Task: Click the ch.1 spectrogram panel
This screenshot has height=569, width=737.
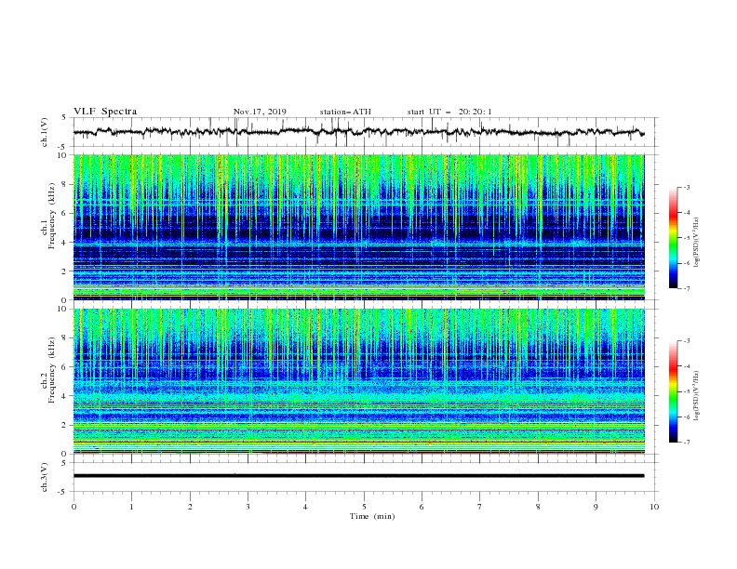Action: click(359, 227)
